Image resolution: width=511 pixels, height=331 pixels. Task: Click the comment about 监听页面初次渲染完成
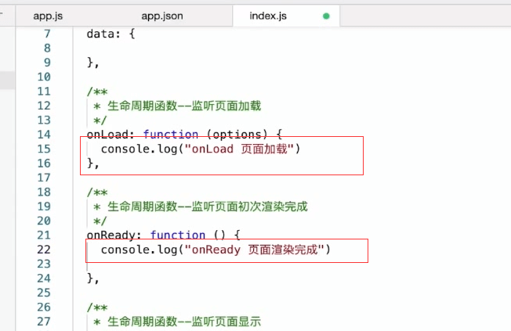[x=201, y=207]
